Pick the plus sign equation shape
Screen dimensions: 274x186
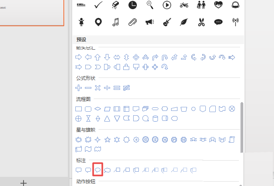coord(79,88)
